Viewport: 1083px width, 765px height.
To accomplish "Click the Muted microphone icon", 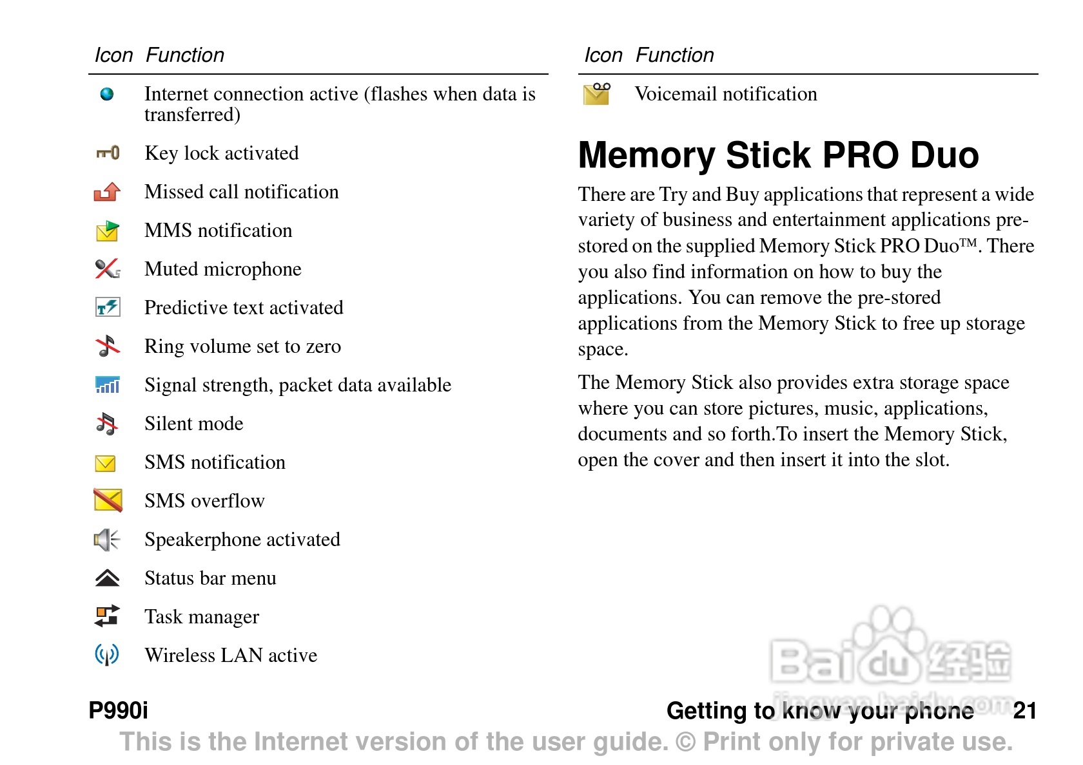I will (x=108, y=269).
